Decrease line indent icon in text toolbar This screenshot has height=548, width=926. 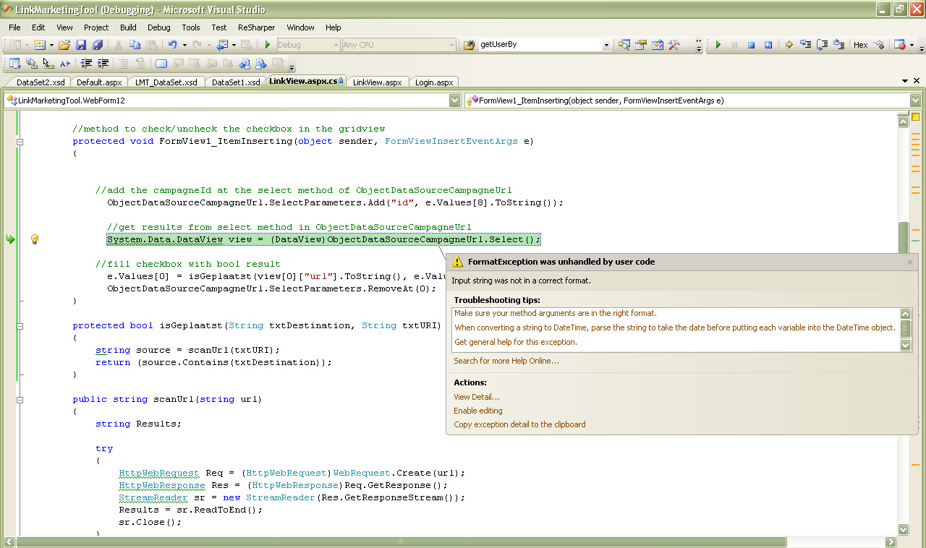click(86, 64)
